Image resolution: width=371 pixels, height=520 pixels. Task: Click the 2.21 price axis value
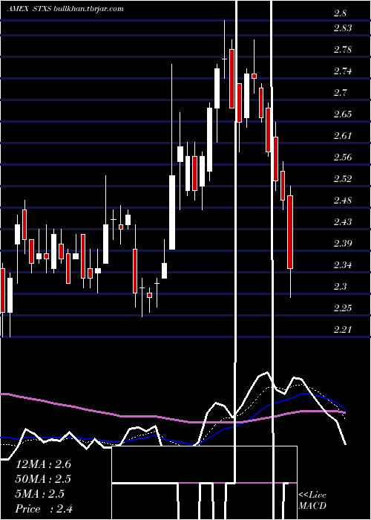343,330
